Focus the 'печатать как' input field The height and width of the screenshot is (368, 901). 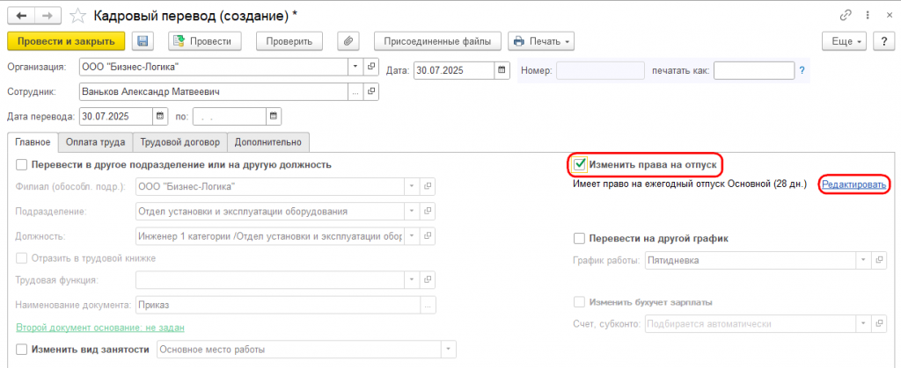(754, 70)
